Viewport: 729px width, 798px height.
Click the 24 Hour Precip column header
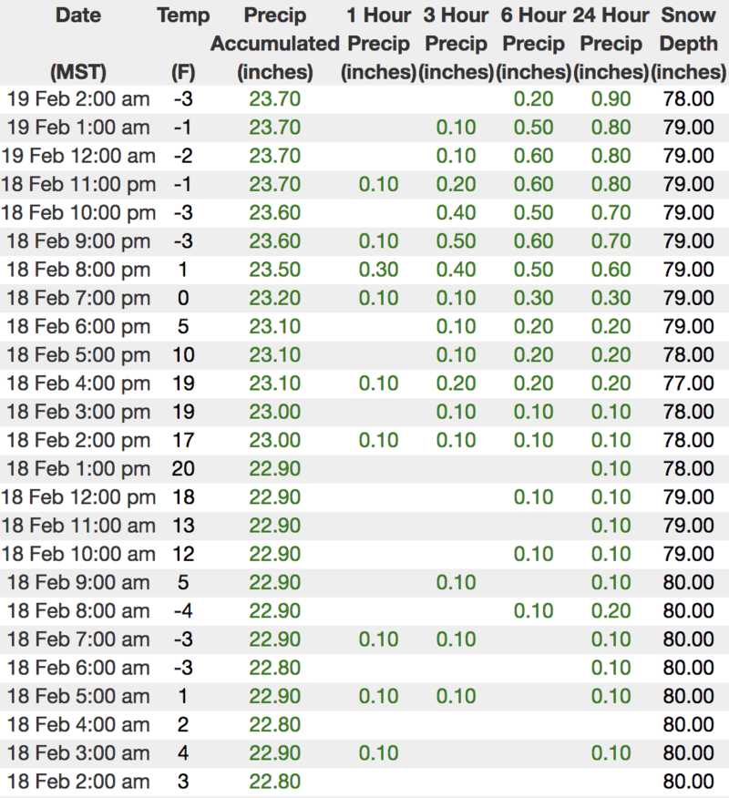click(611, 43)
